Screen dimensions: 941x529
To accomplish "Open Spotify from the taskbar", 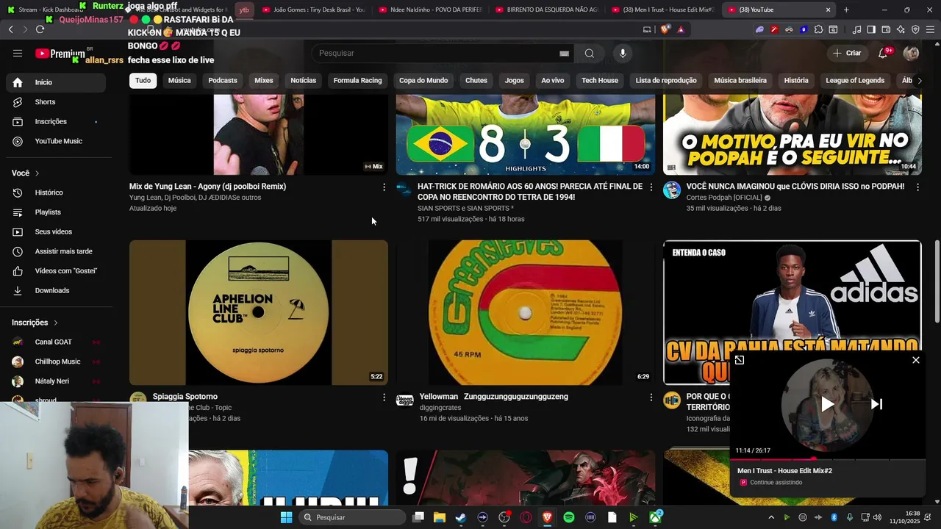I will (569, 517).
